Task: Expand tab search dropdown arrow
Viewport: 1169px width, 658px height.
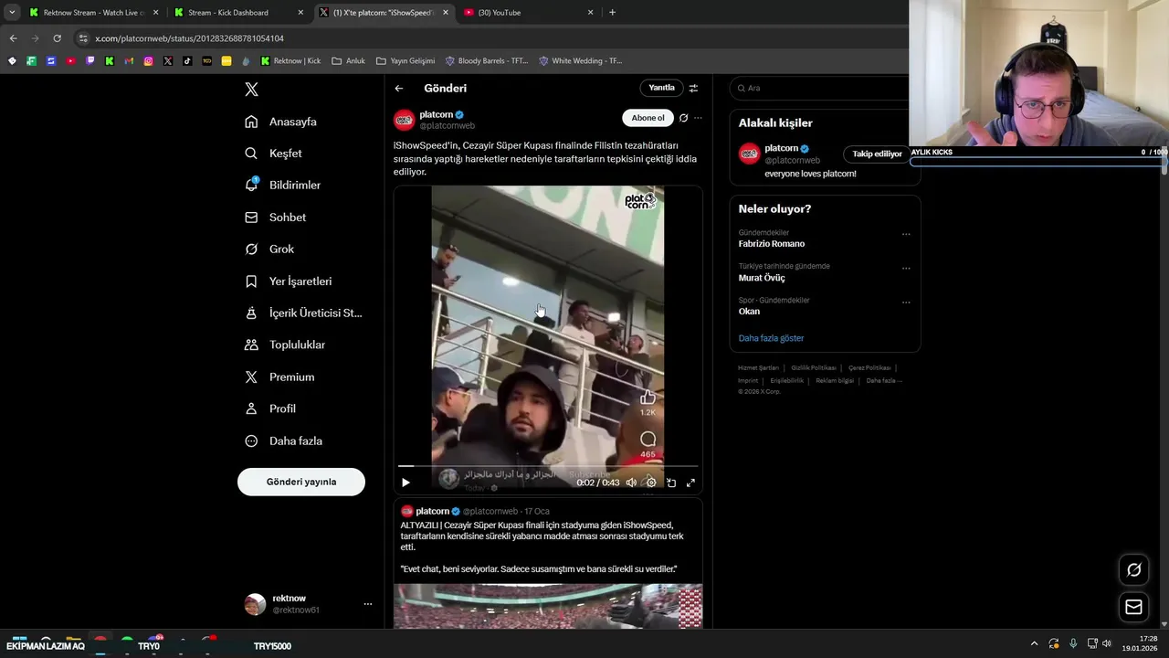Action: 12,13
